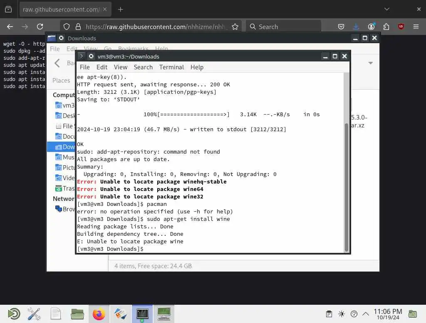This screenshot has width=426, height=323.
Task: Select Pictures folder in Places sidebar
Action: (64, 168)
